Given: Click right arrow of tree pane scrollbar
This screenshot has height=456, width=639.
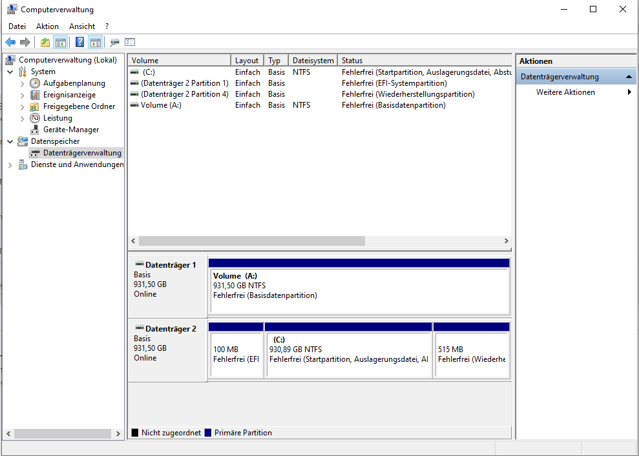Looking at the screenshot, I should point(118,433).
